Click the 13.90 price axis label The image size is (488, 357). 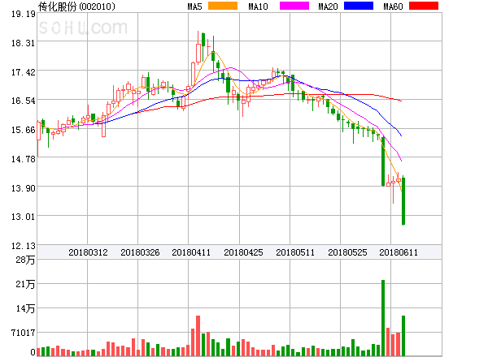(x=24, y=188)
